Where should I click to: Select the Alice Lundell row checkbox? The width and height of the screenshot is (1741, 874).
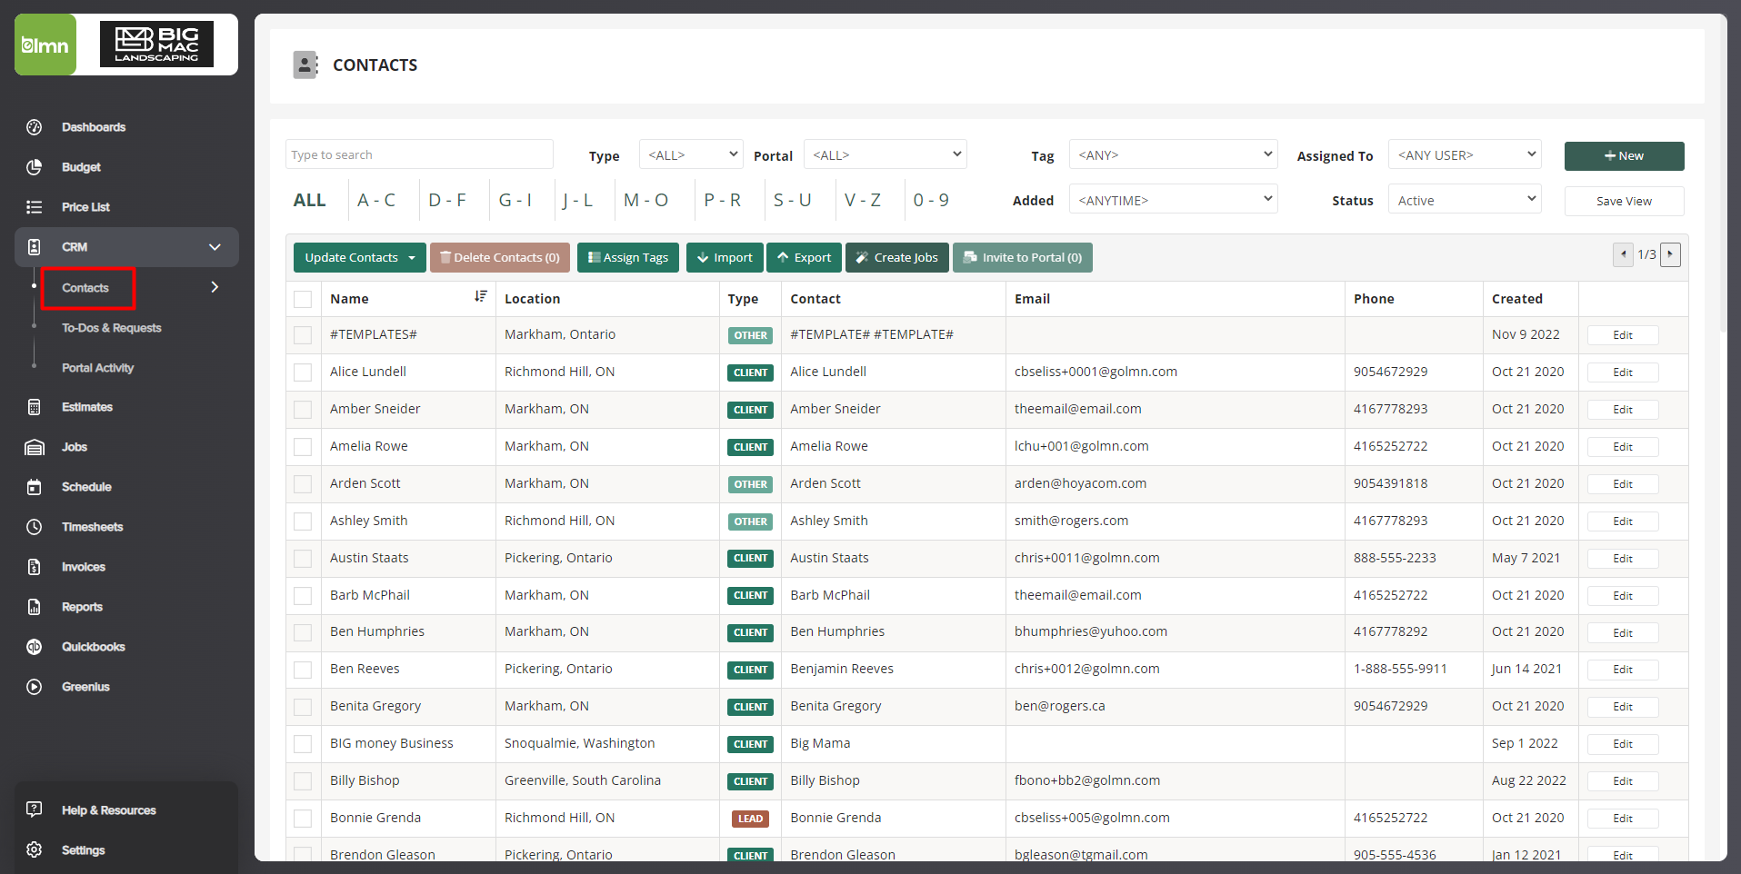[303, 372]
